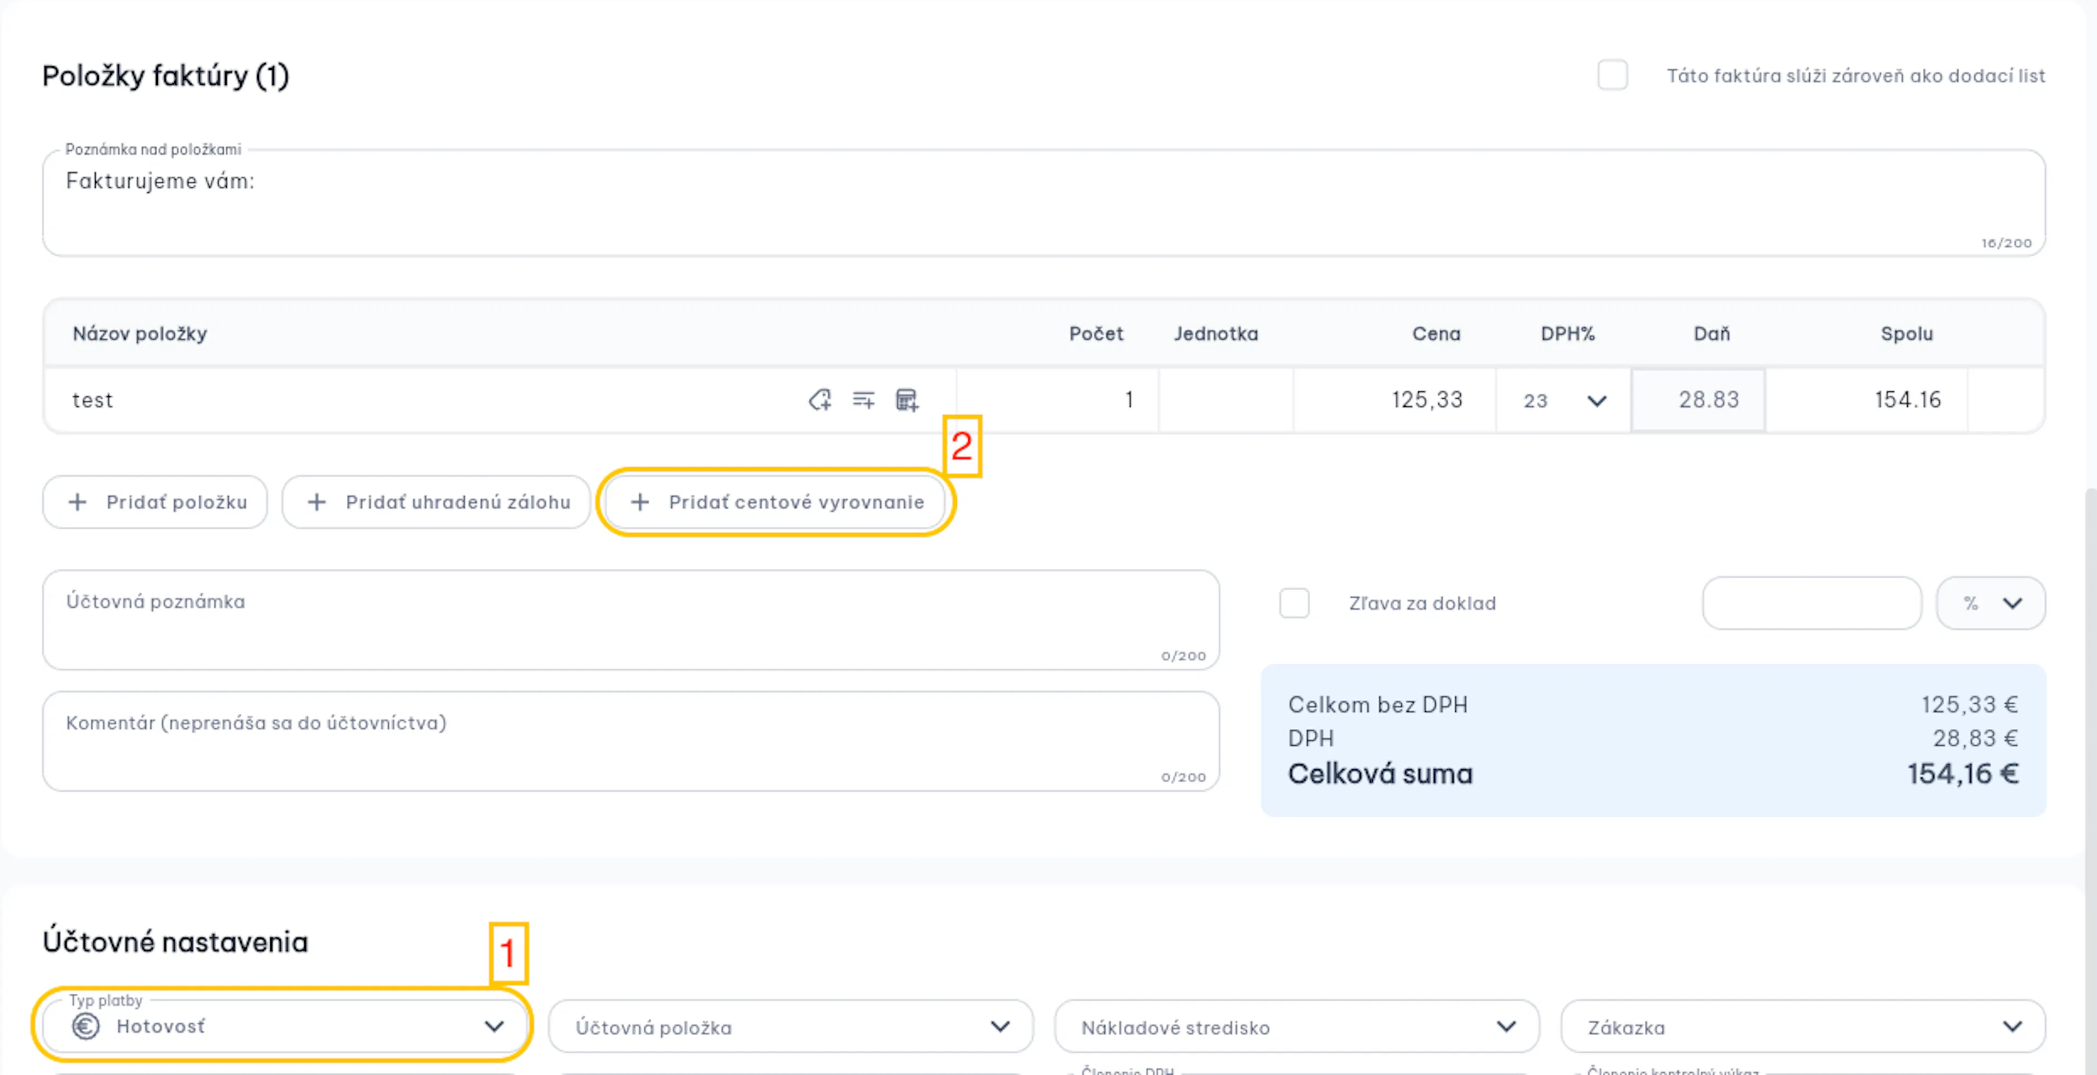This screenshot has height=1075, width=2097.
Task: Click the Pridať položku button
Action: [156, 502]
